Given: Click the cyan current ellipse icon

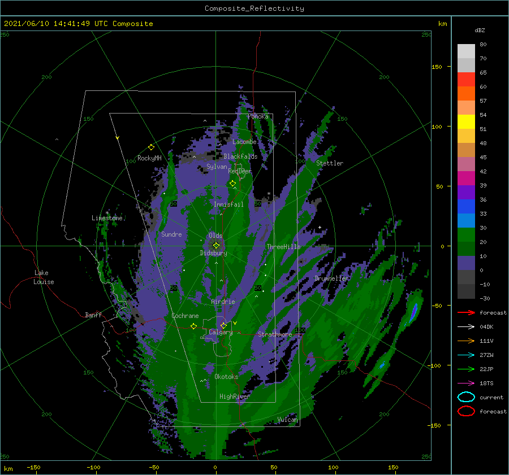Looking at the screenshot, I should pos(466,397).
